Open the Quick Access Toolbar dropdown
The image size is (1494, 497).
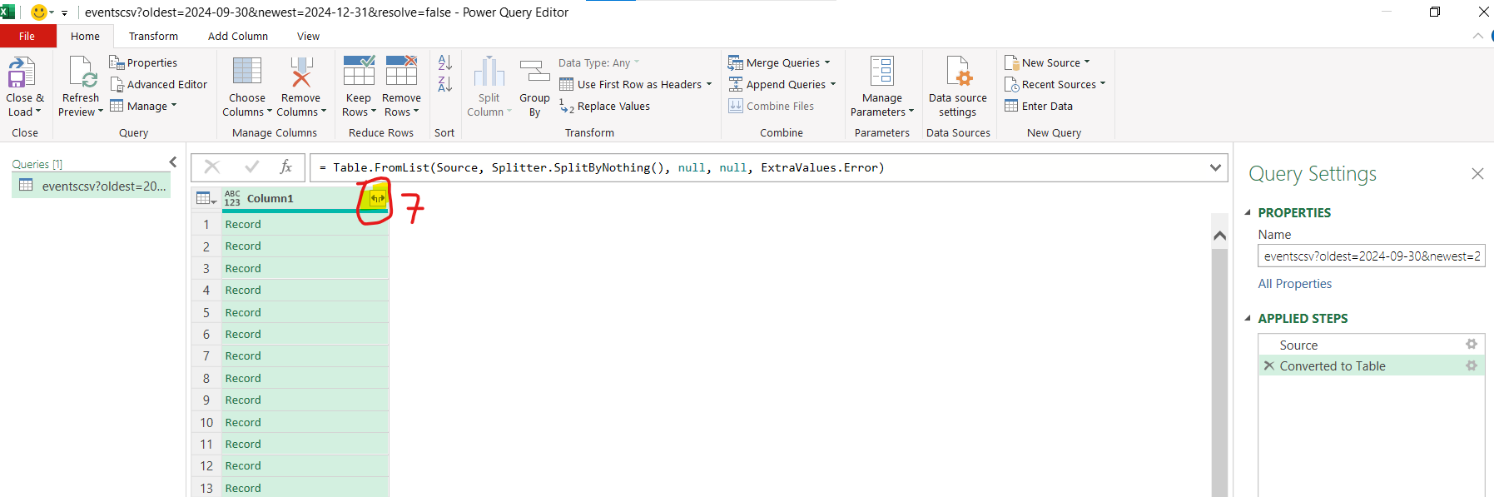click(64, 13)
